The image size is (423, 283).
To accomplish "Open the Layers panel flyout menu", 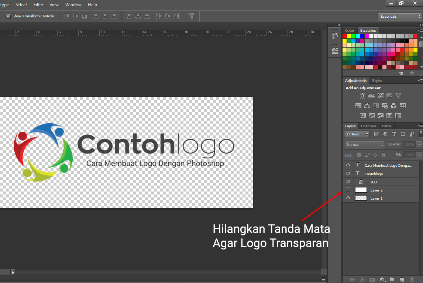I will coord(420,126).
